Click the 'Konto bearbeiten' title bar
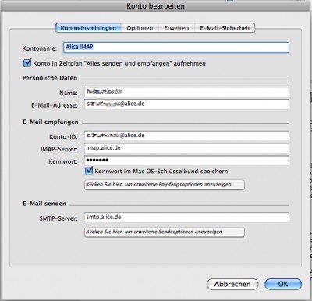Screen dimensions: 312x301 (155, 6)
